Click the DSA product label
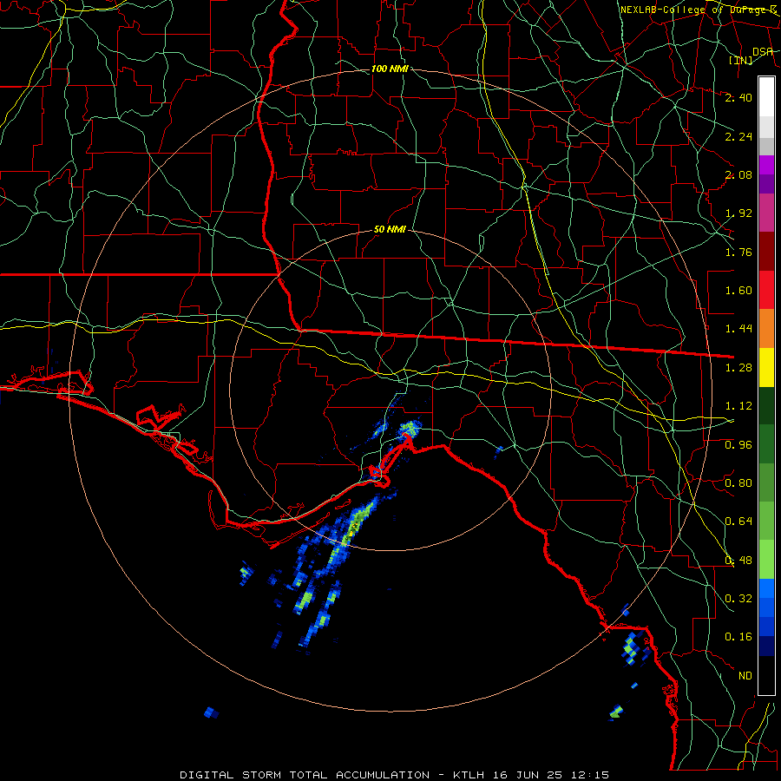This screenshot has height=781, width=781. [762, 52]
